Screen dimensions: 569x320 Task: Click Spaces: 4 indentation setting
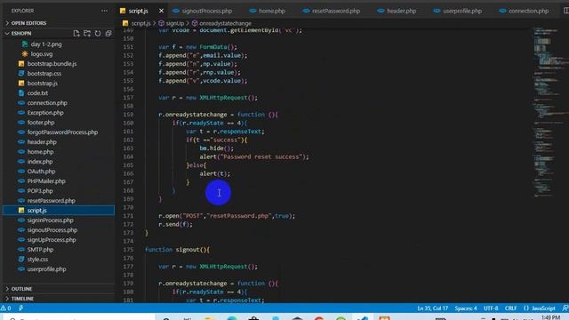(x=466, y=308)
